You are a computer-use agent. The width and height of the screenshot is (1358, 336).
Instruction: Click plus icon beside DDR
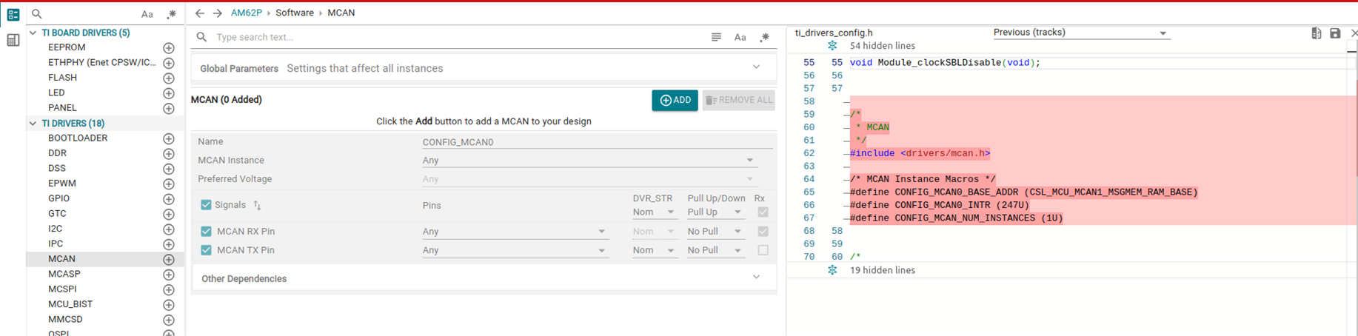pyautogui.click(x=169, y=154)
